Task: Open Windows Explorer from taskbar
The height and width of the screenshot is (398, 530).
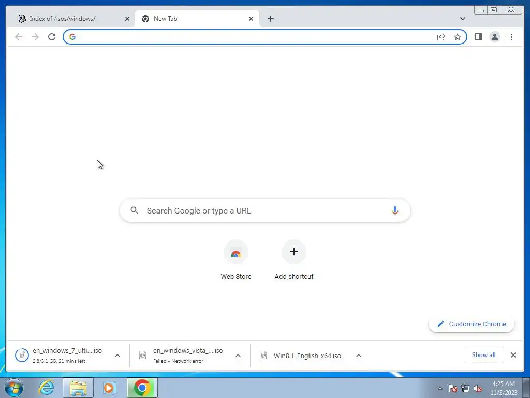Action: tap(78, 388)
